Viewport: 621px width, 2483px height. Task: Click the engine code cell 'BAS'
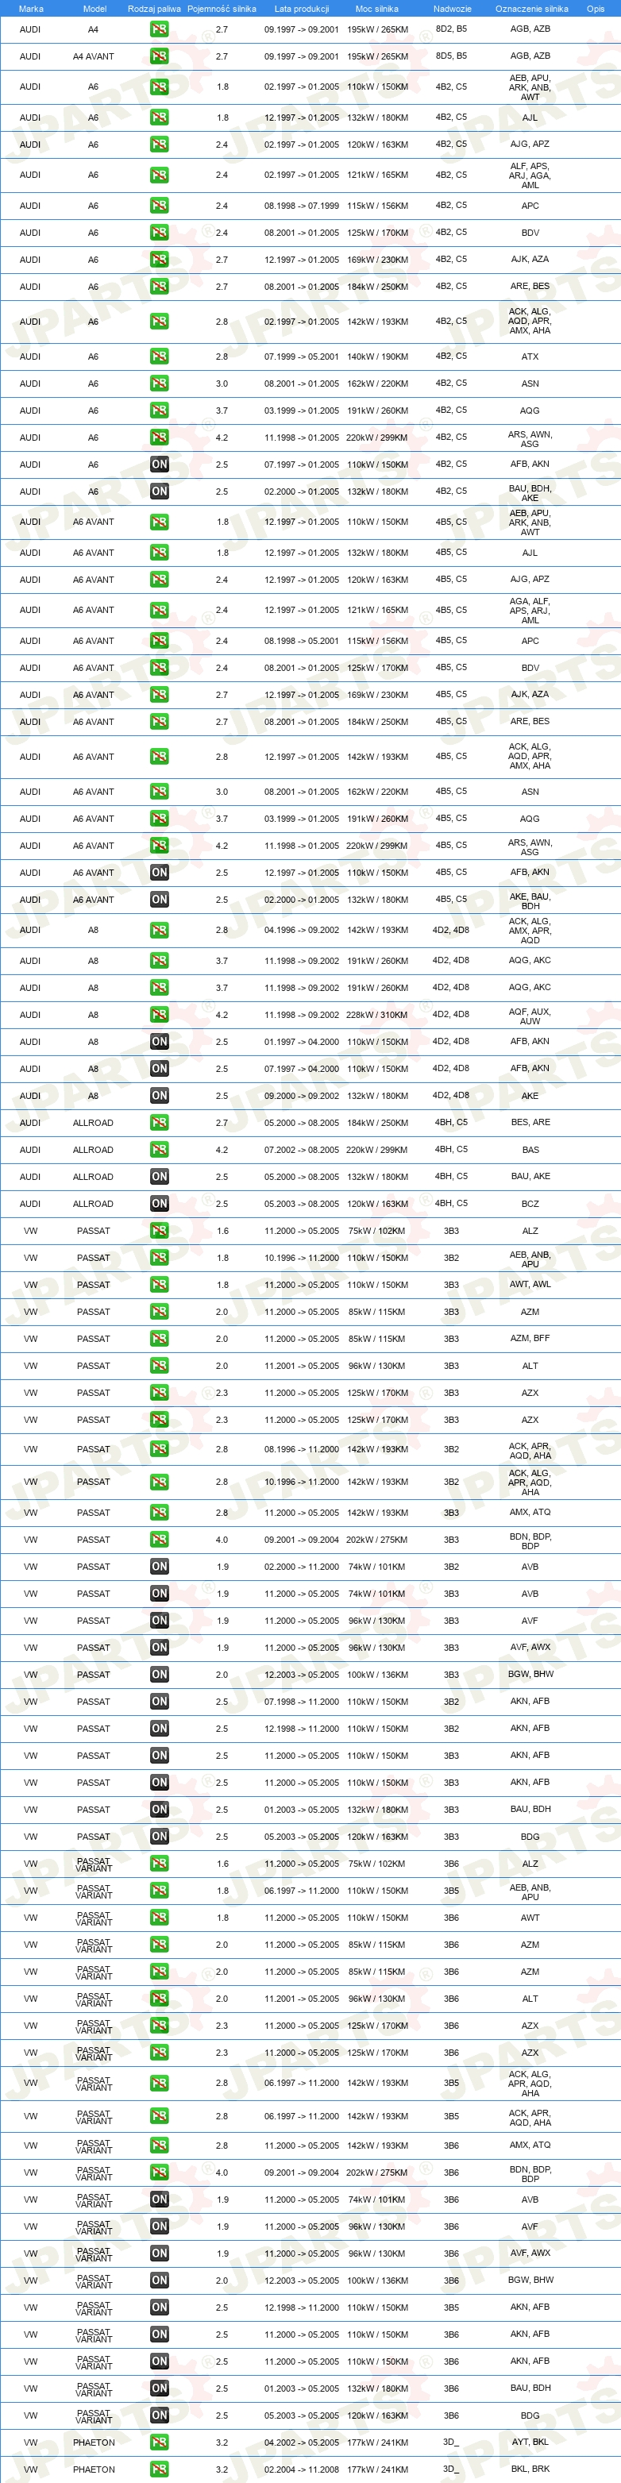(530, 1150)
